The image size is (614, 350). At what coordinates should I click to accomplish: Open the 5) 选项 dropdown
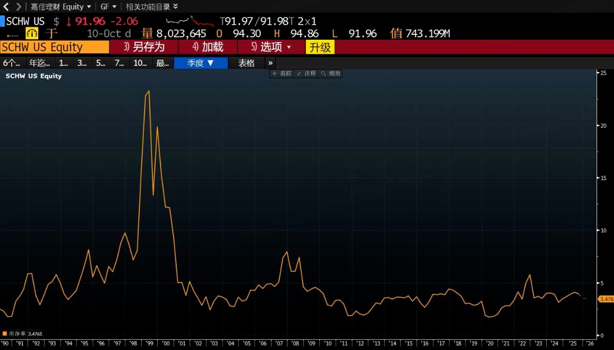pos(271,47)
